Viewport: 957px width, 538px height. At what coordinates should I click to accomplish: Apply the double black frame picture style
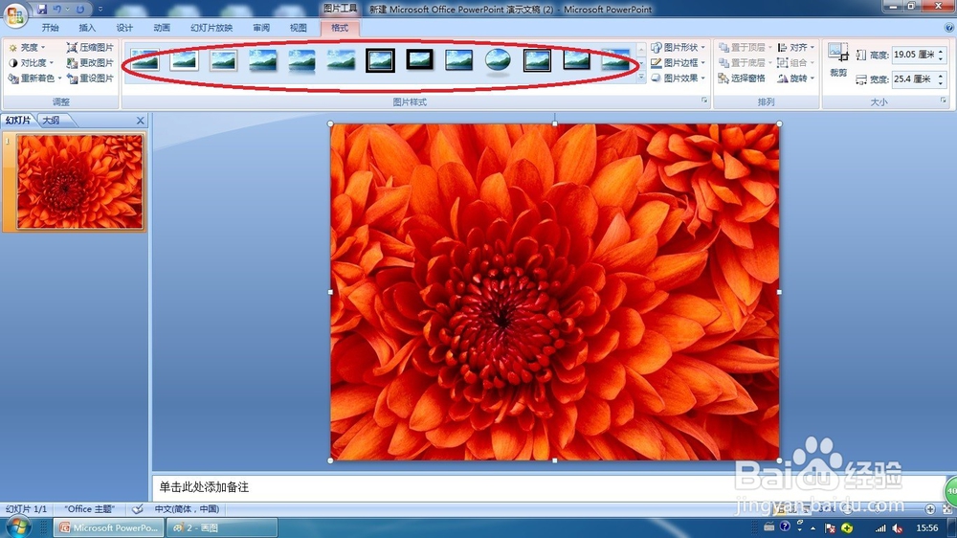[x=380, y=60]
